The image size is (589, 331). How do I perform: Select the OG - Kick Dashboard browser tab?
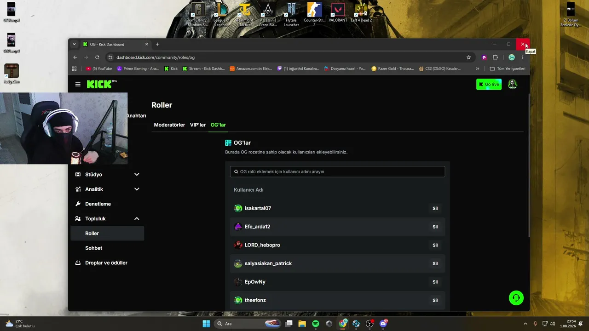pyautogui.click(x=115, y=44)
